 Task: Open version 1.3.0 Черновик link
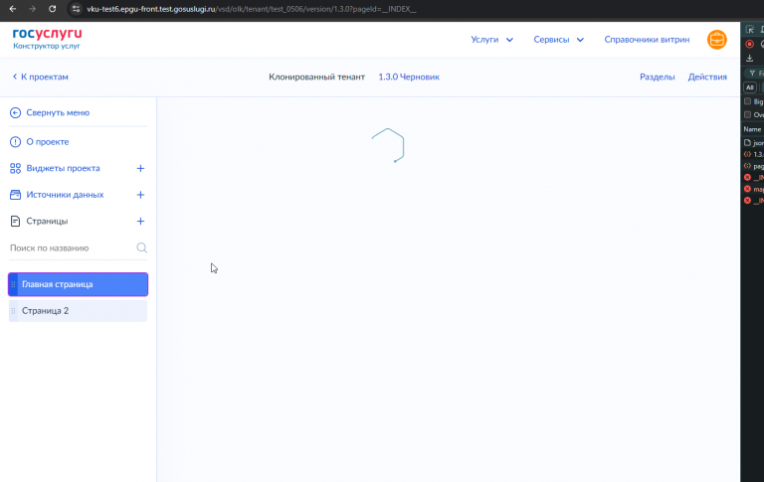click(x=409, y=77)
